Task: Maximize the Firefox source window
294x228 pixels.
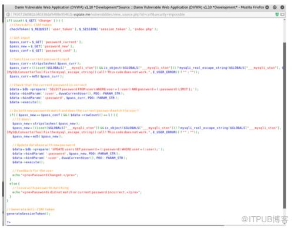Action: click(275, 7)
